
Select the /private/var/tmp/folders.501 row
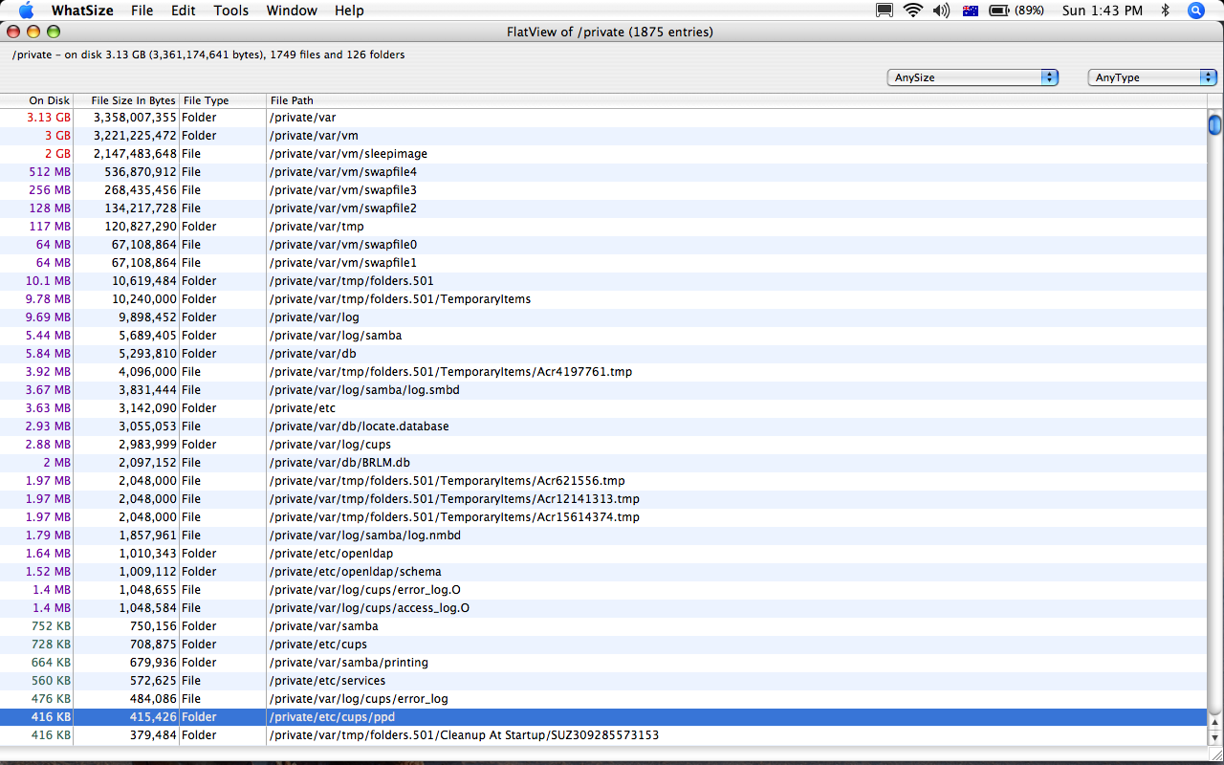click(x=603, y=281)
